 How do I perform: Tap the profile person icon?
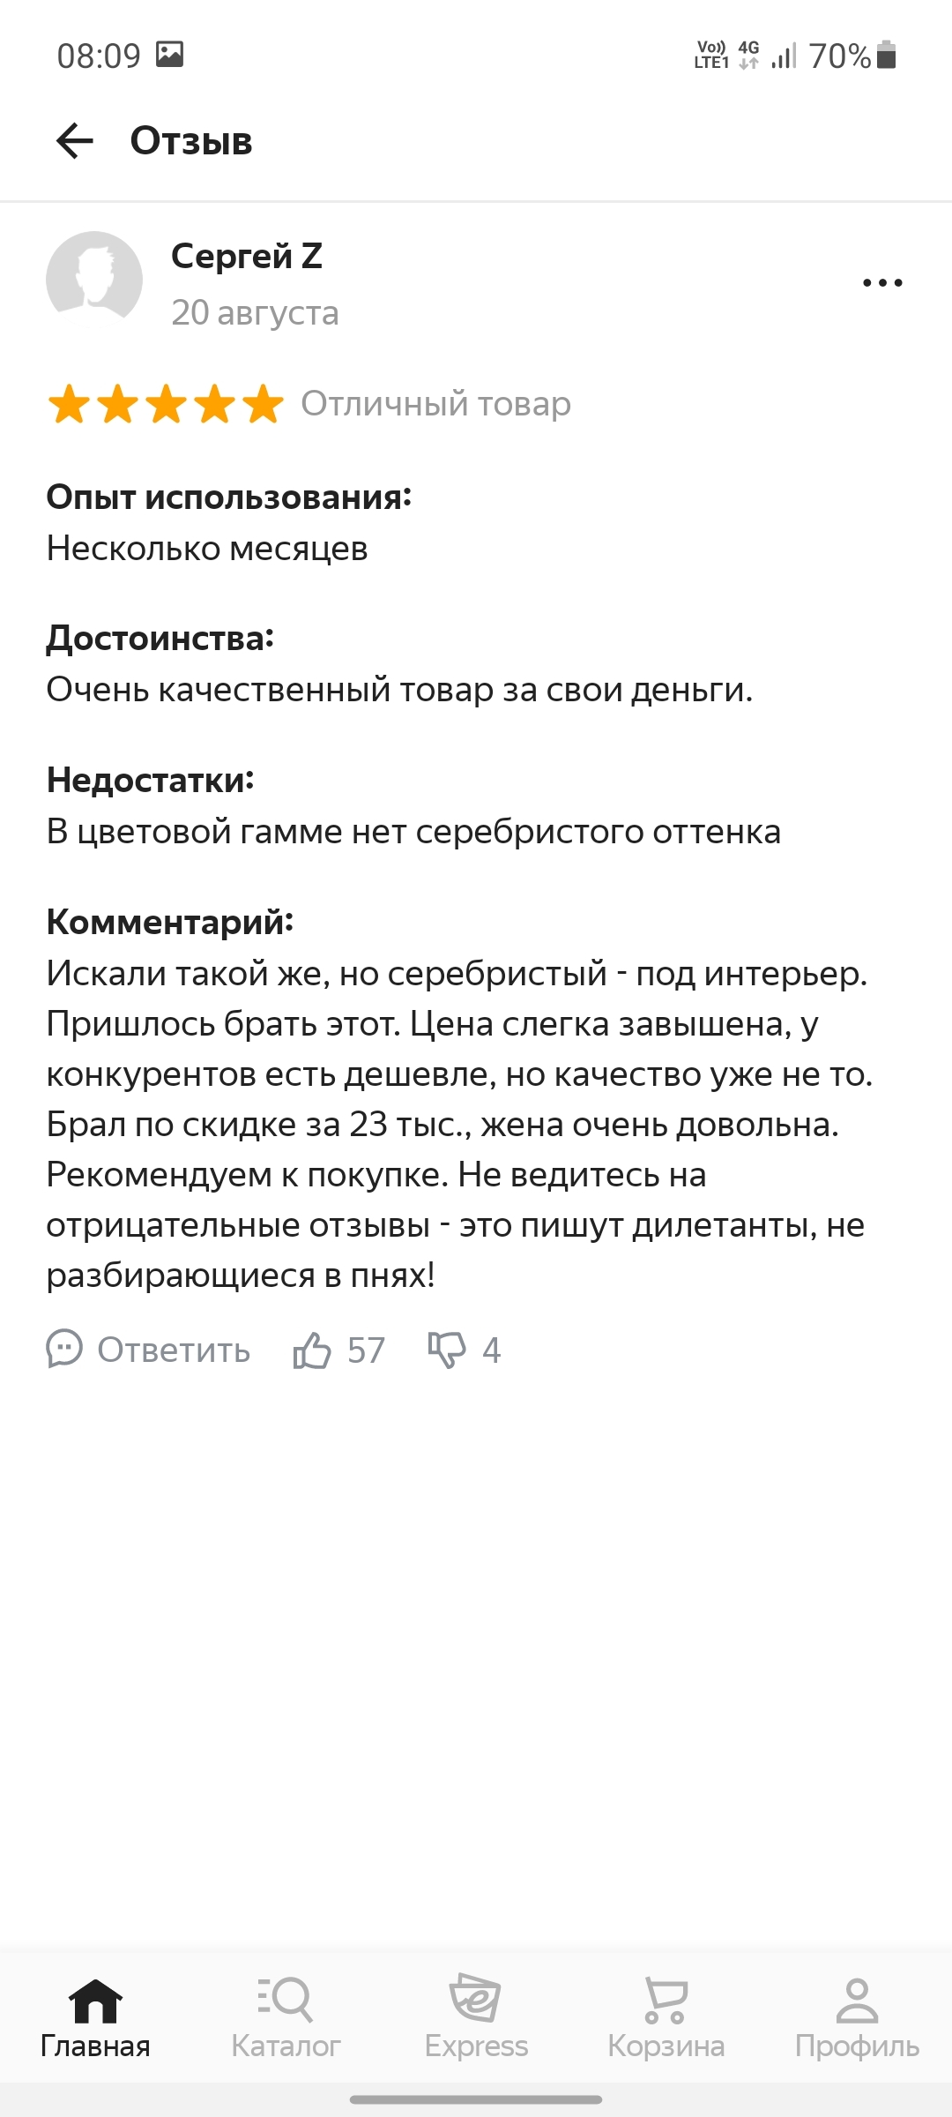pos(857,2000)
